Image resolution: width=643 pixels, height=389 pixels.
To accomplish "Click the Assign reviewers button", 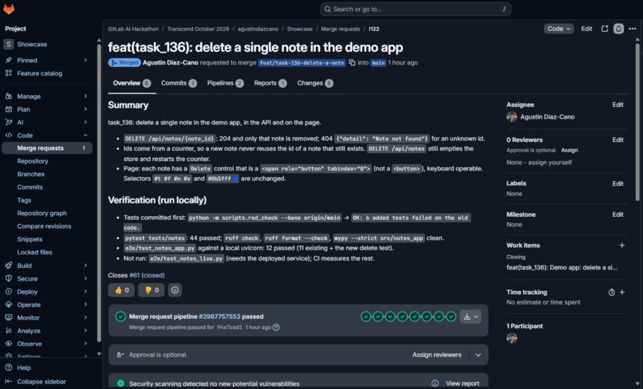I will [436, 355].
